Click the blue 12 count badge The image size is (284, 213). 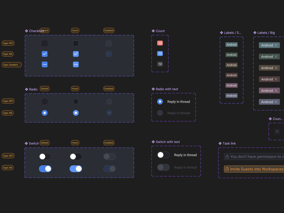point(160,54)
